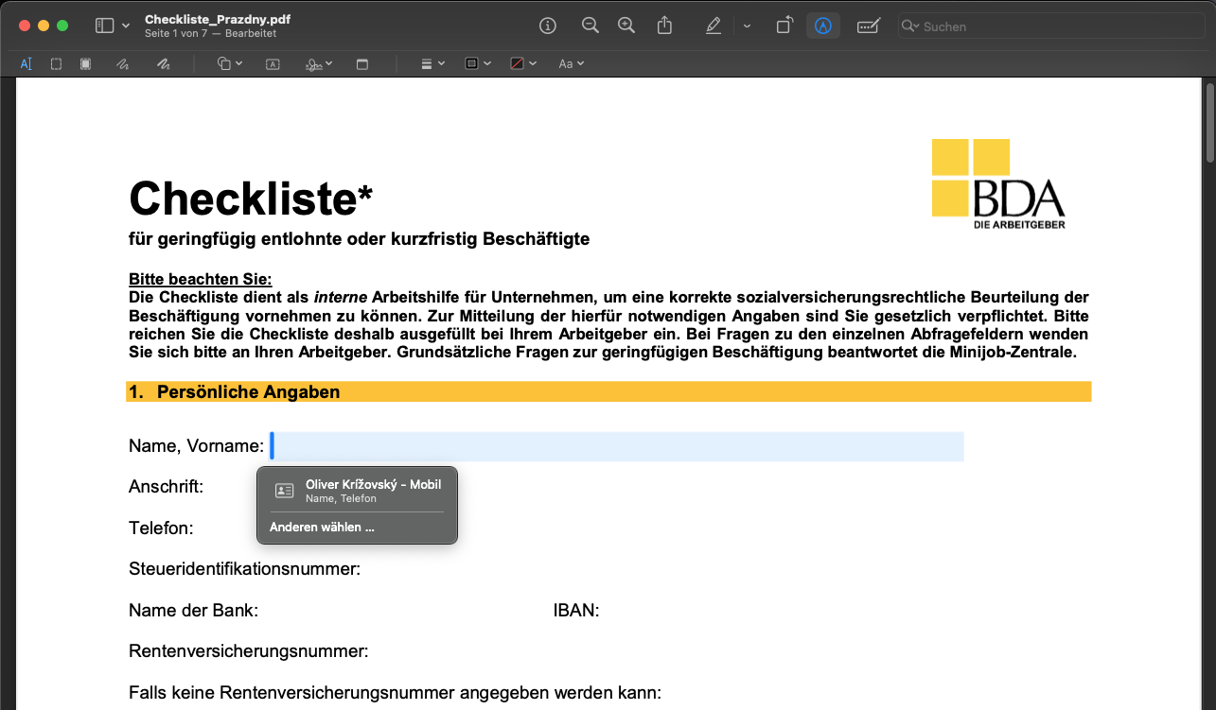Image resolution: width=1216 pixels, height=710 pixels.
Task: Click the BDA Die Arbeitgeber logo
Action: tap(998, 184)
